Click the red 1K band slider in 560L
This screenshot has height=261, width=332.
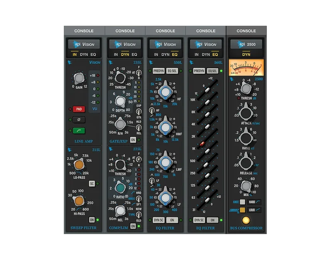point(202,144)
